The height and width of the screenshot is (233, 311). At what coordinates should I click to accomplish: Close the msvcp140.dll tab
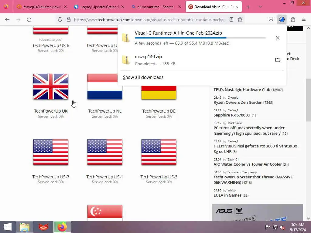(65, 7)
